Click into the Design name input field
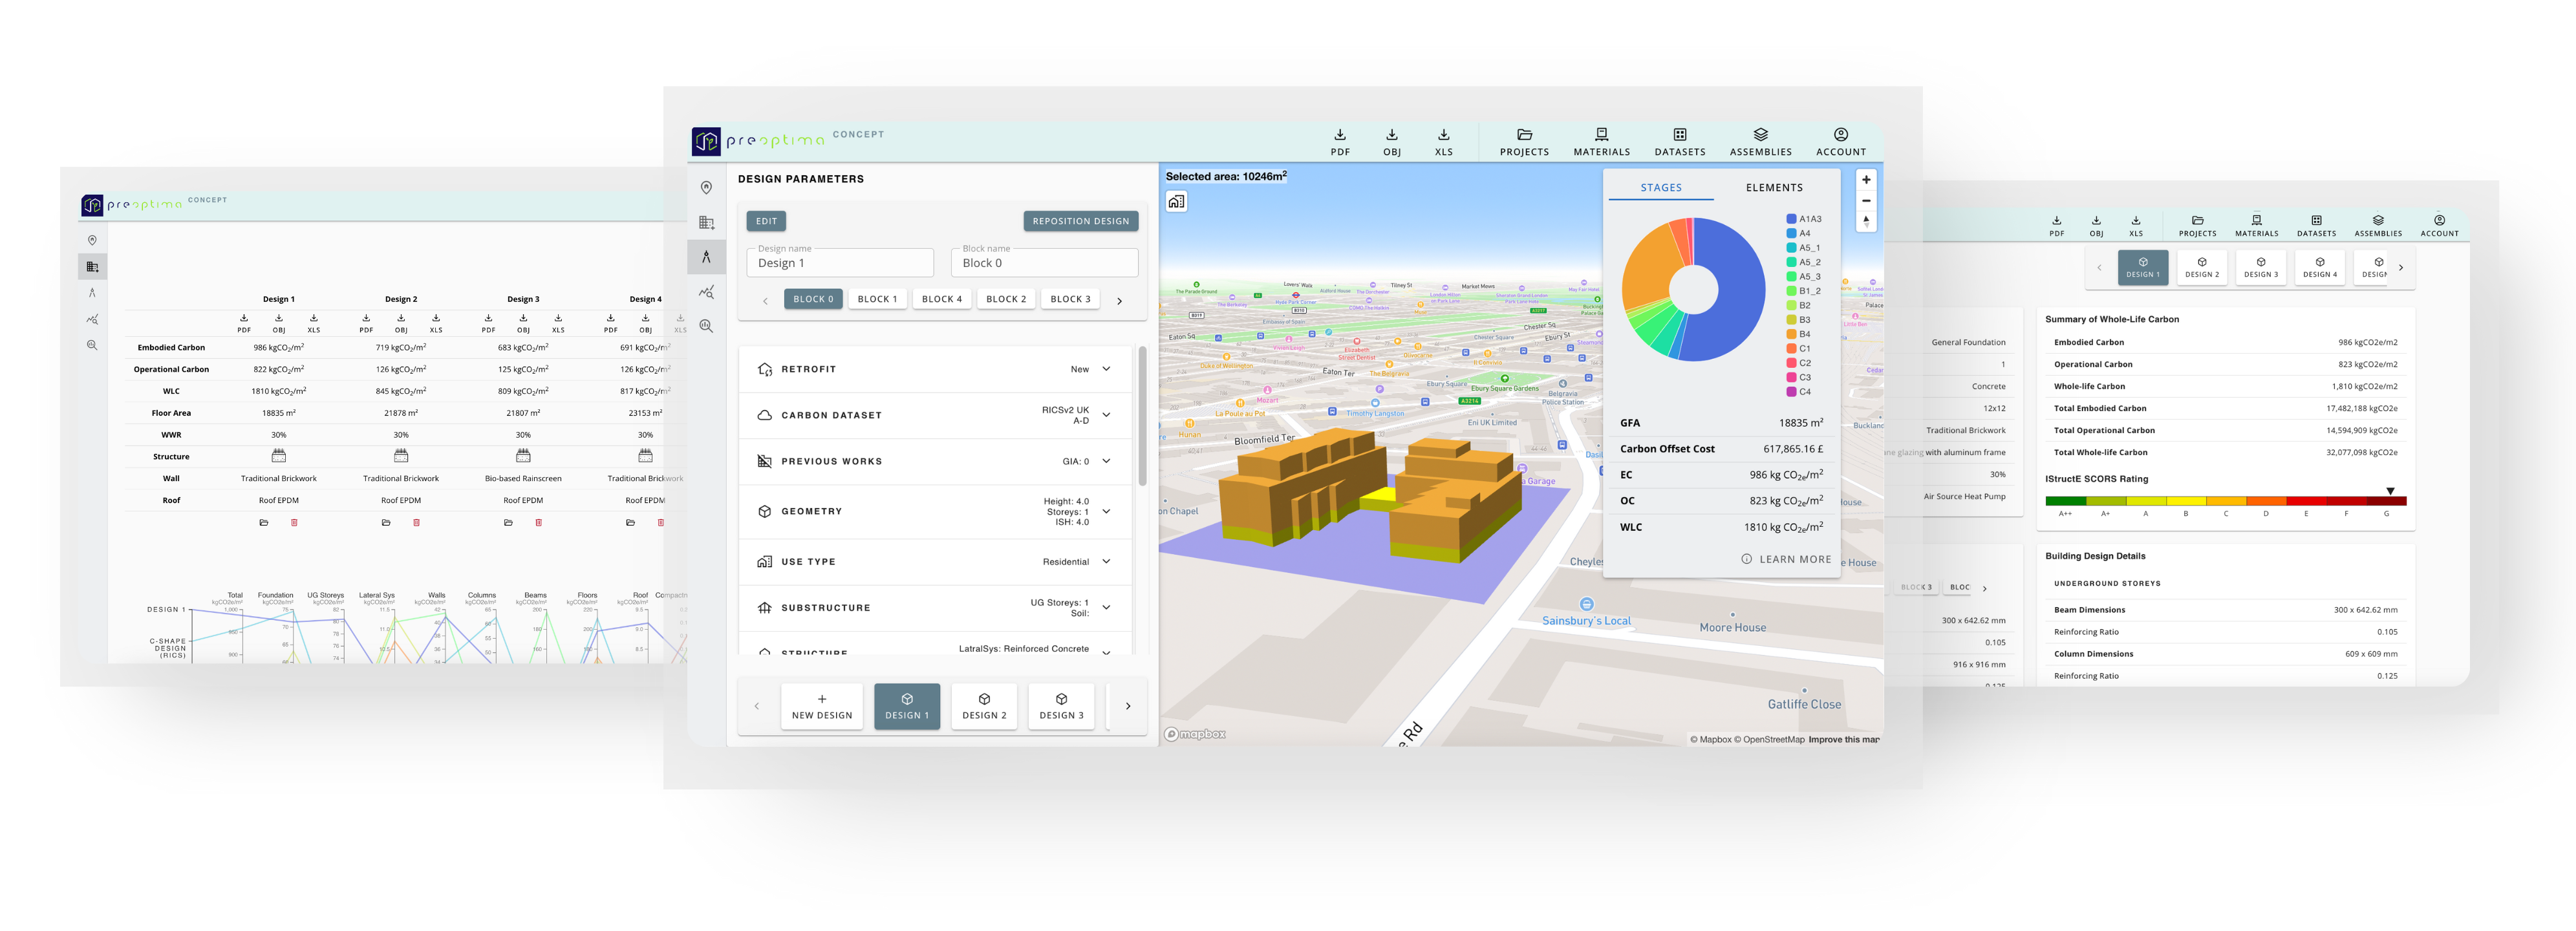 click(840, 264)
